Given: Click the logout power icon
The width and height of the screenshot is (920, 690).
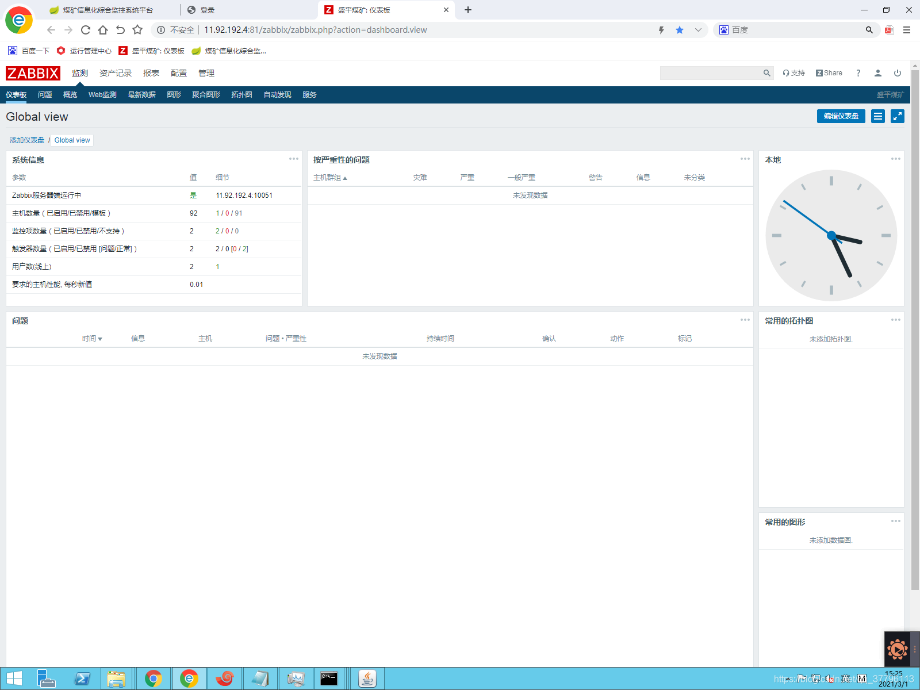Looking at the screenshot, I should (898, 73).
